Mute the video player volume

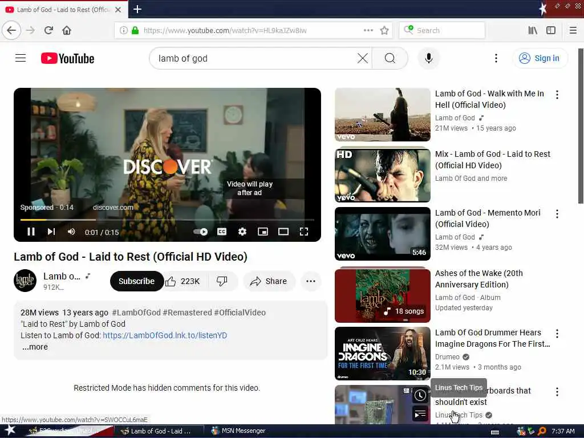71,232
